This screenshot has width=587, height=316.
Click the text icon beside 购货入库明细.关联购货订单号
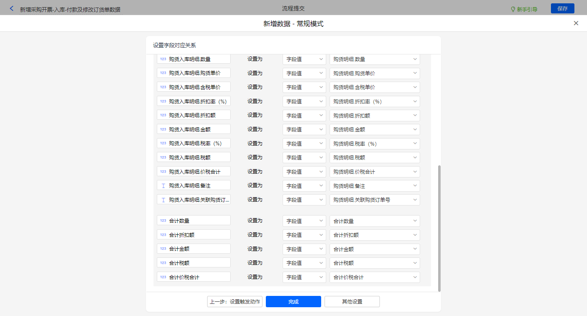click(x=163, y=200)
